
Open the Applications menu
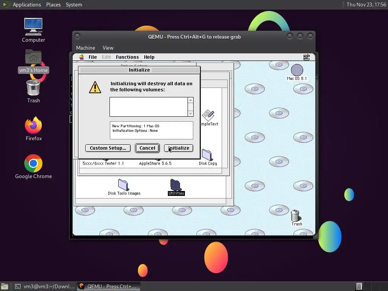coord(27,5)
